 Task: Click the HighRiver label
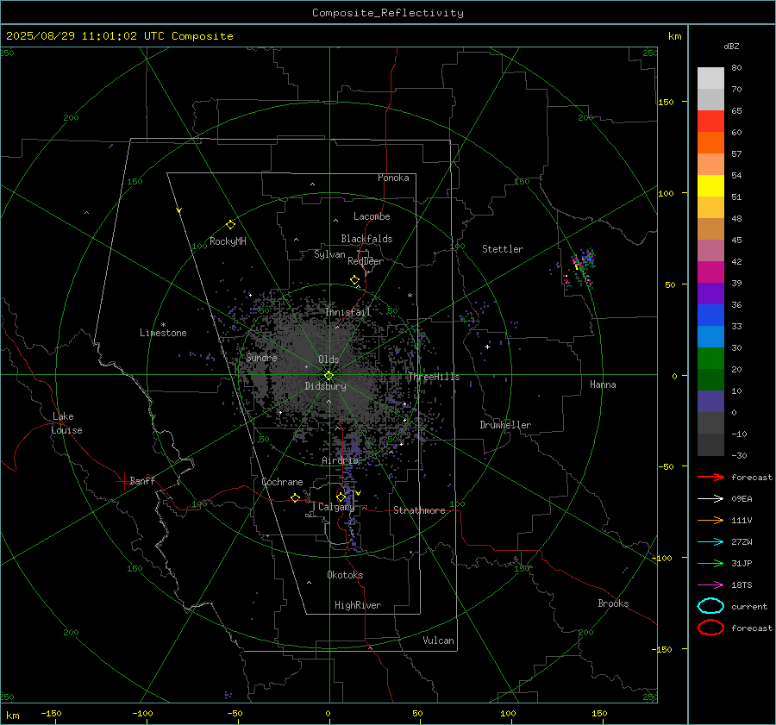click(x=358, y=605)
